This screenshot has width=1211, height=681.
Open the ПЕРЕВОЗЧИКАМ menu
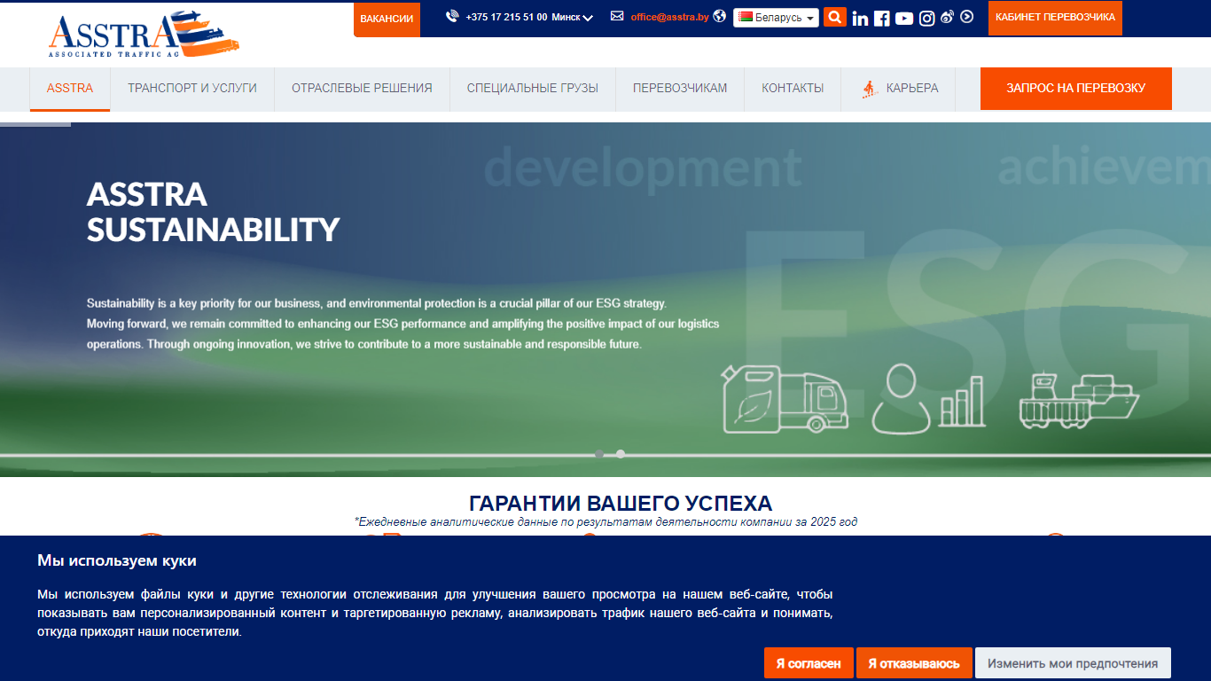(x=680, y=89)
